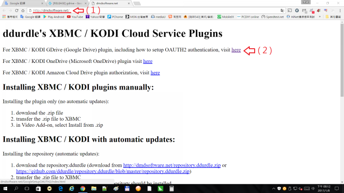Open the Play Android bookmark

pyautogui.click(x=54, y=17)
